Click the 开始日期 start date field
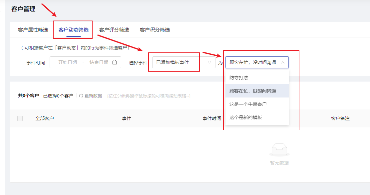This screenshot has height=195, width=370. [68, 62]
